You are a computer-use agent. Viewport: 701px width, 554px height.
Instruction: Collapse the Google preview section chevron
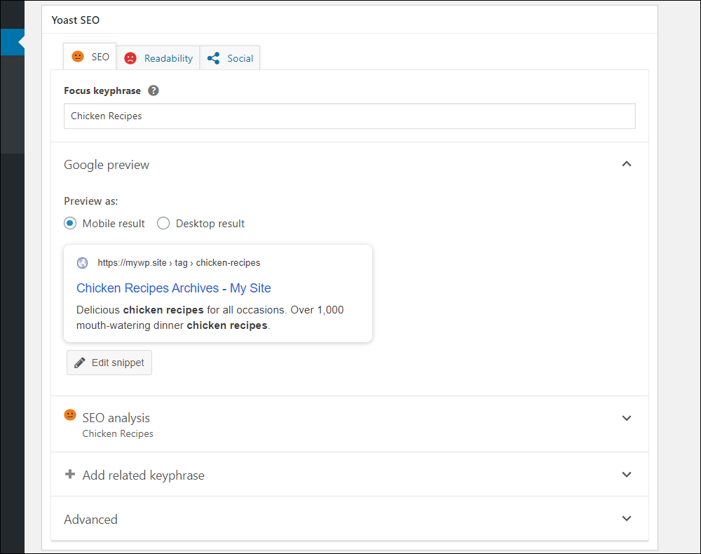pyautogui.click(x=626, y=164)
